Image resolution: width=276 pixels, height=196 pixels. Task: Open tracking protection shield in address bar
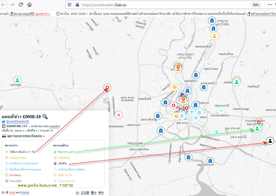(x=70, y=5)
